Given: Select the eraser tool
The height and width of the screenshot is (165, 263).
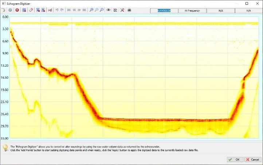Looking at the screenshot, I should click(31, 10).
